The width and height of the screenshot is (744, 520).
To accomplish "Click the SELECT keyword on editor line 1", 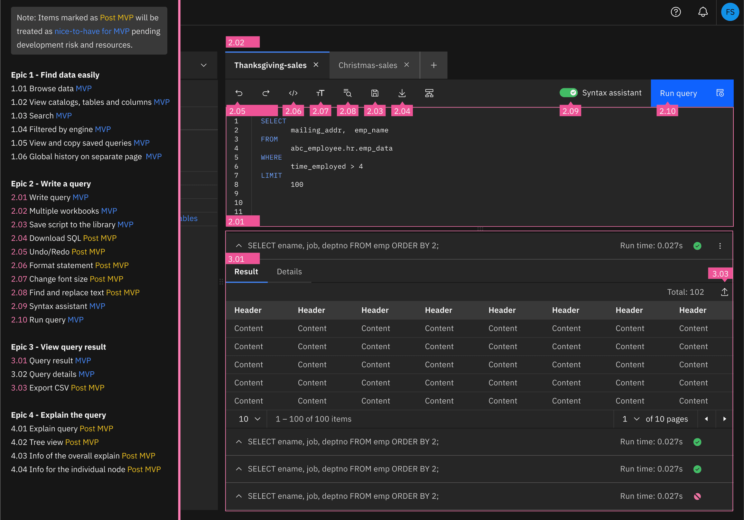I will (274, 121).
